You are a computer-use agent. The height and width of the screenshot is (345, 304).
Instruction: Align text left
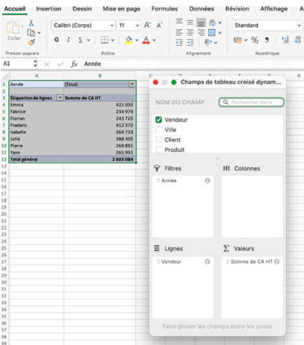(180, 32)
